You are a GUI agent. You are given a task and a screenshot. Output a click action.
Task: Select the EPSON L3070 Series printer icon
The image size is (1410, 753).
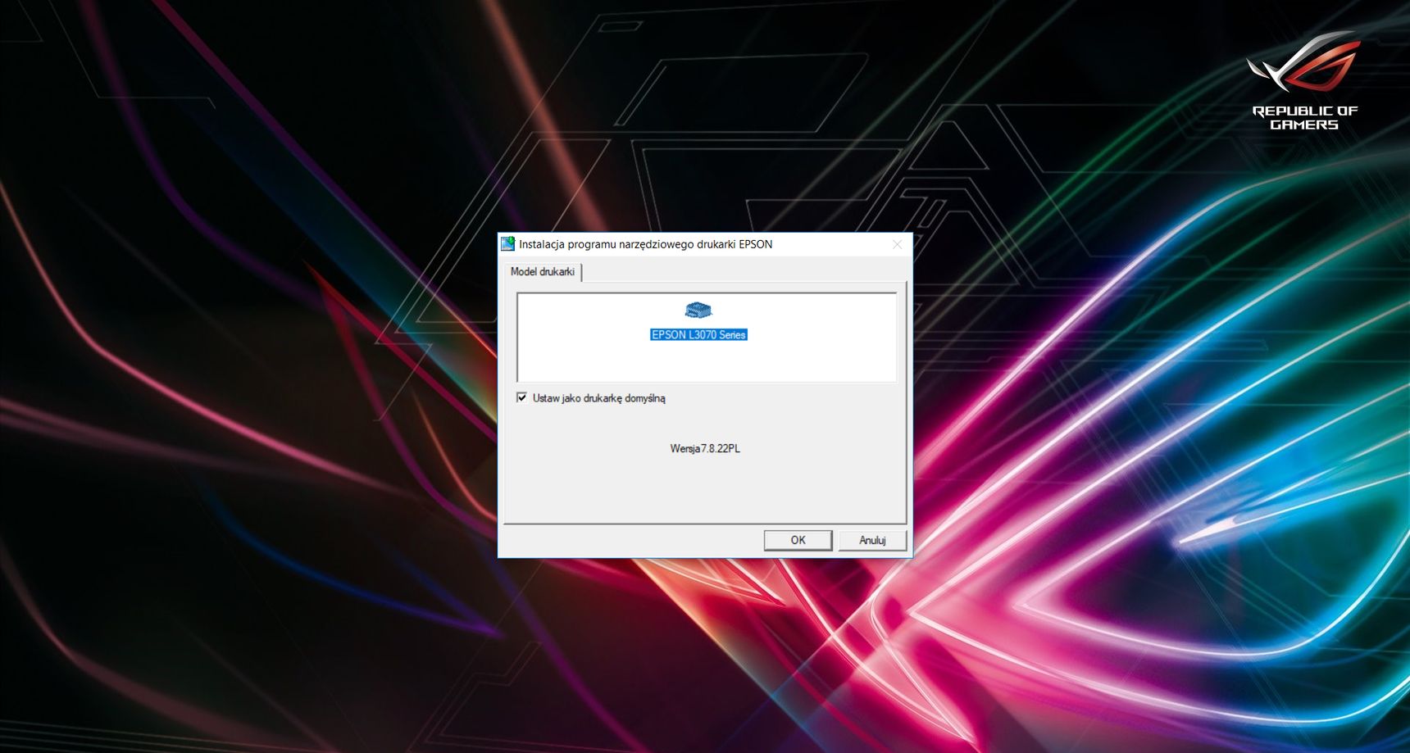click(x=698, y=310)
